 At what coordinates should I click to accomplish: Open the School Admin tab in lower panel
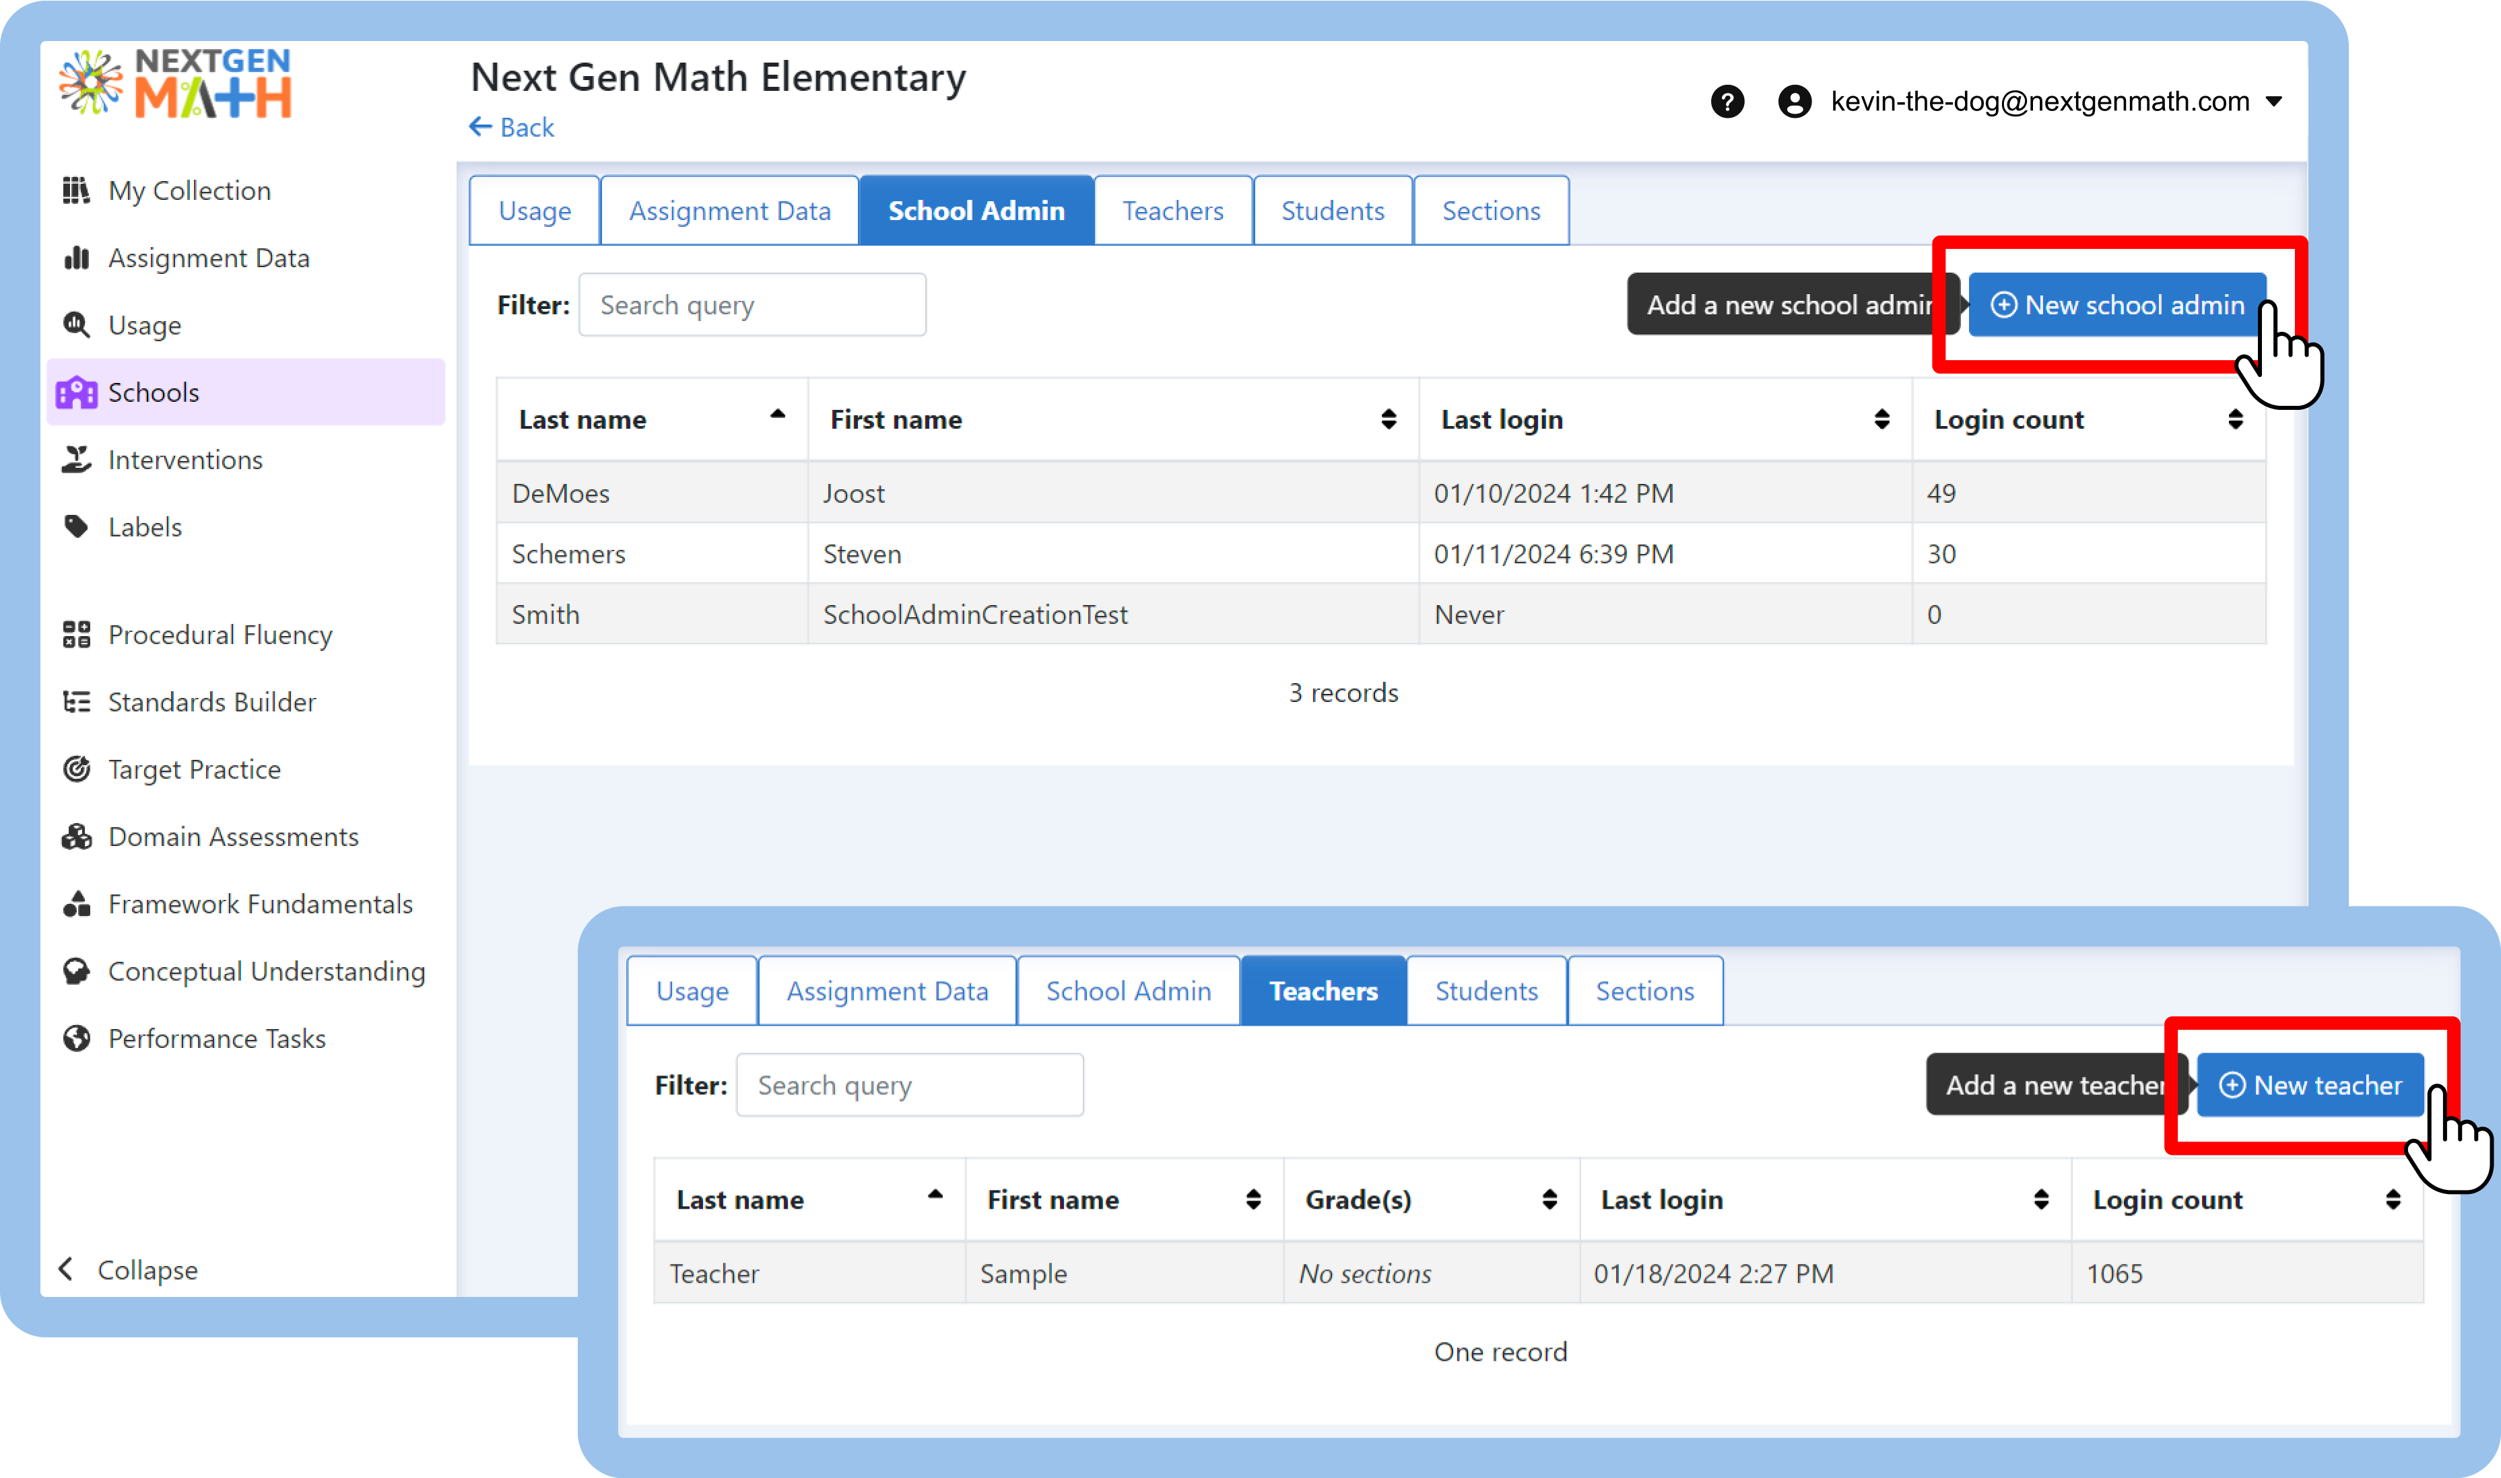[1128, 991]
